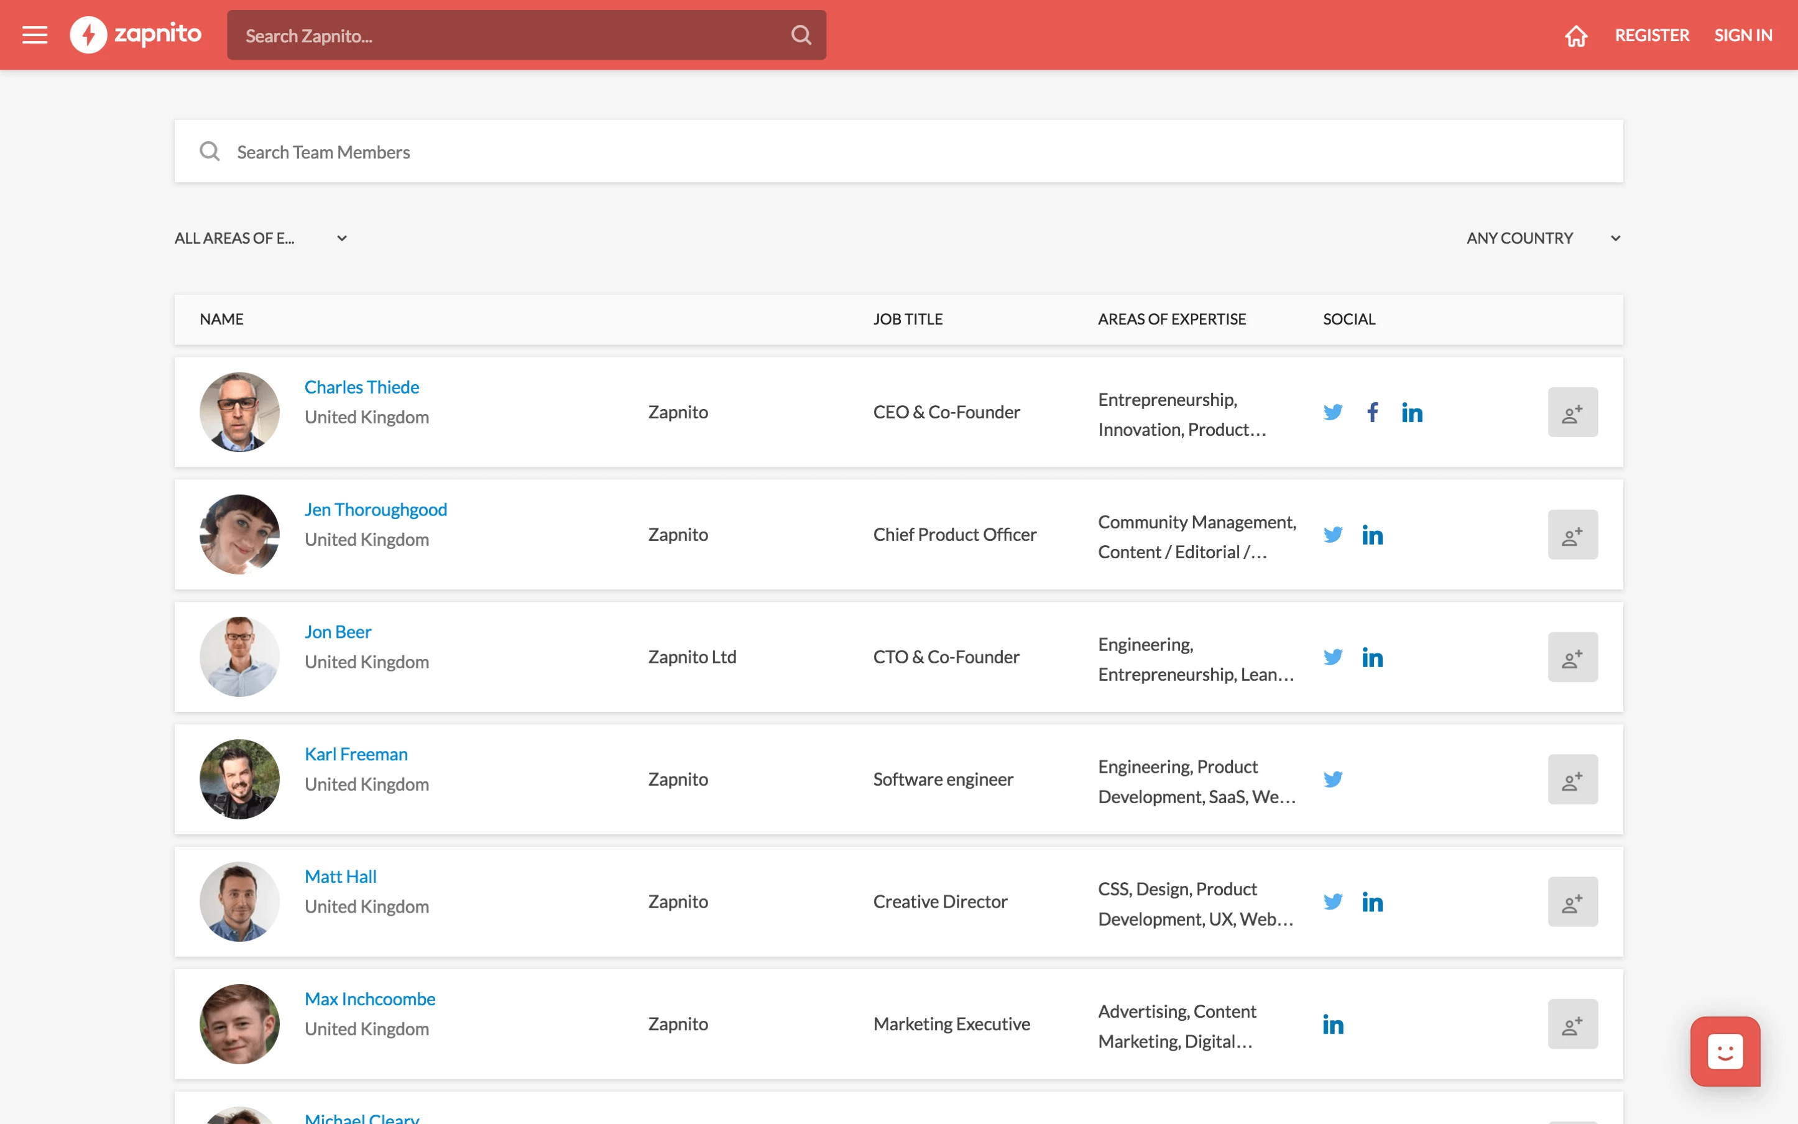Click the 'CEO & Co-Founder' job title
The image size is (1798, 1124).
(946, 412)
